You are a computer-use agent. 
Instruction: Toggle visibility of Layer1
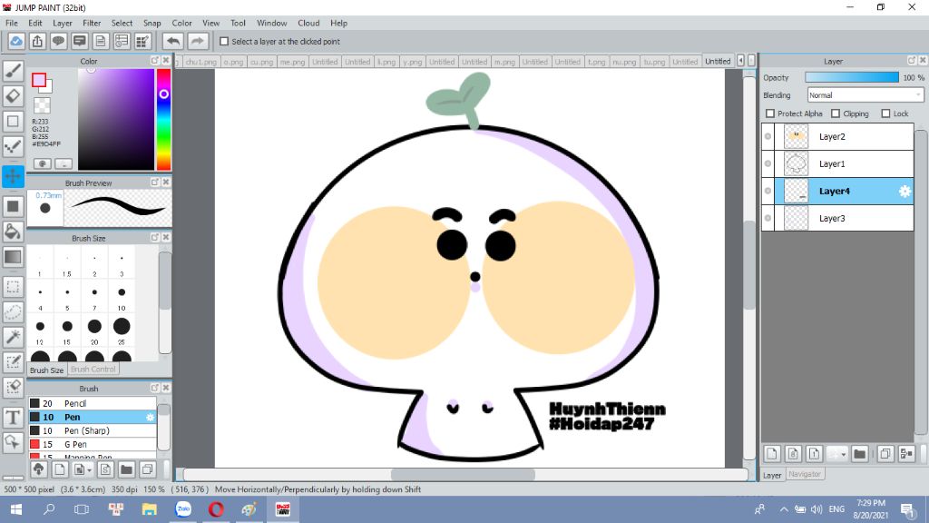tap(768, 163)
